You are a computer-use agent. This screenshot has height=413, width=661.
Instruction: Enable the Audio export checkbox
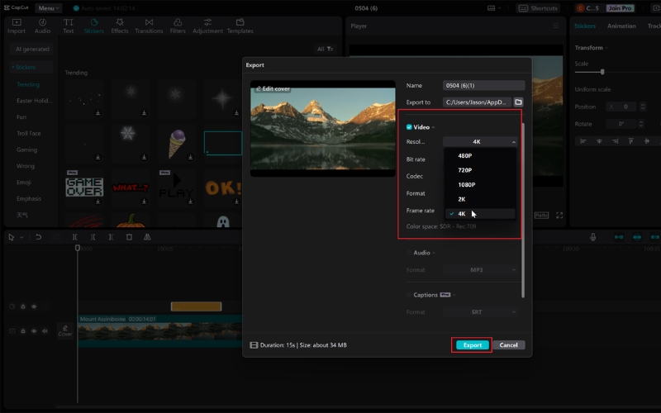[x=409, y=253]
